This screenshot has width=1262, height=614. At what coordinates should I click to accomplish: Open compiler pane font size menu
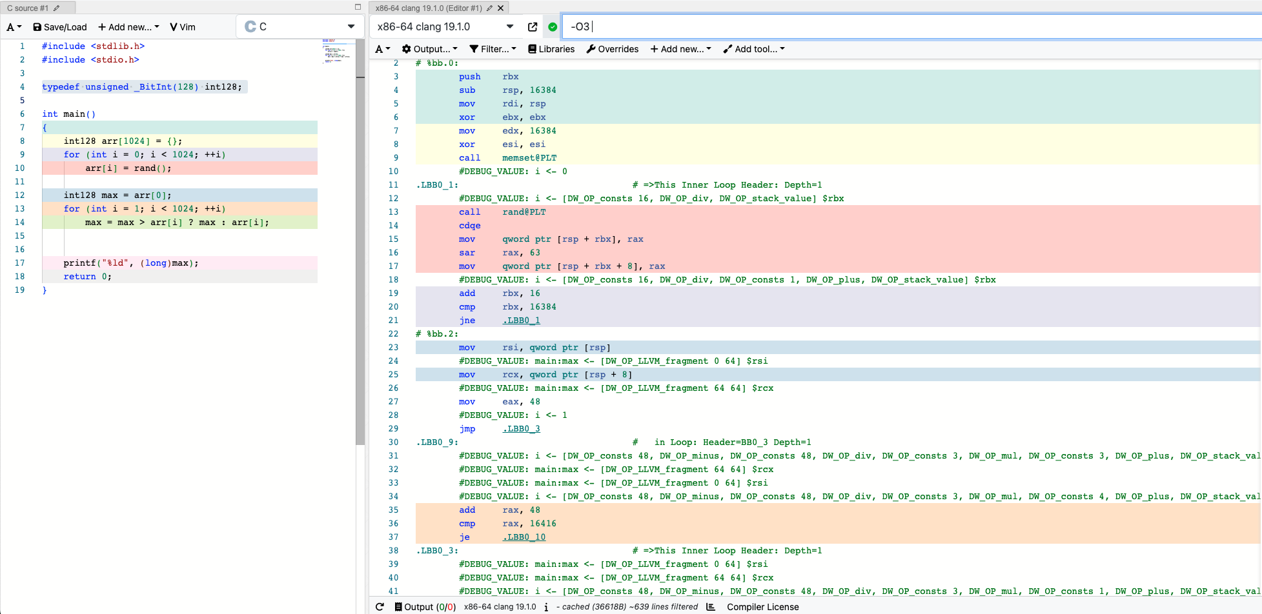click(x=383, y=49)
